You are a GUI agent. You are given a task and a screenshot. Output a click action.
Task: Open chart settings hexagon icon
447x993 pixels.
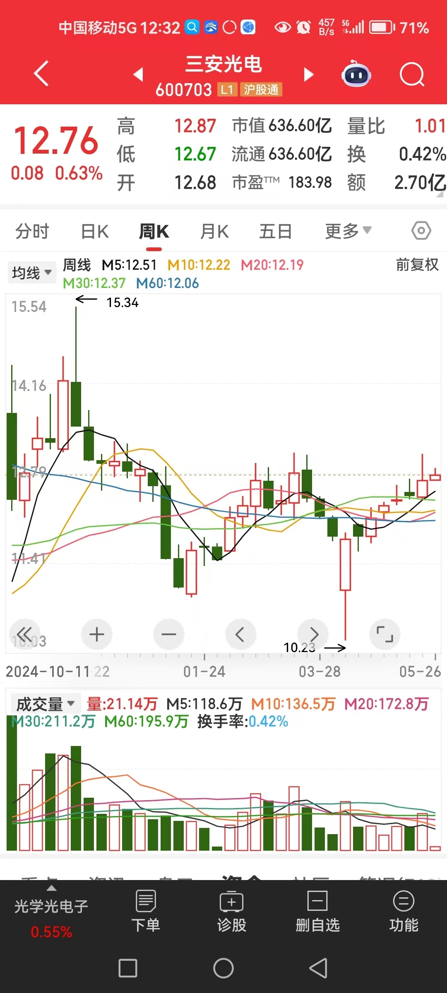421,230
